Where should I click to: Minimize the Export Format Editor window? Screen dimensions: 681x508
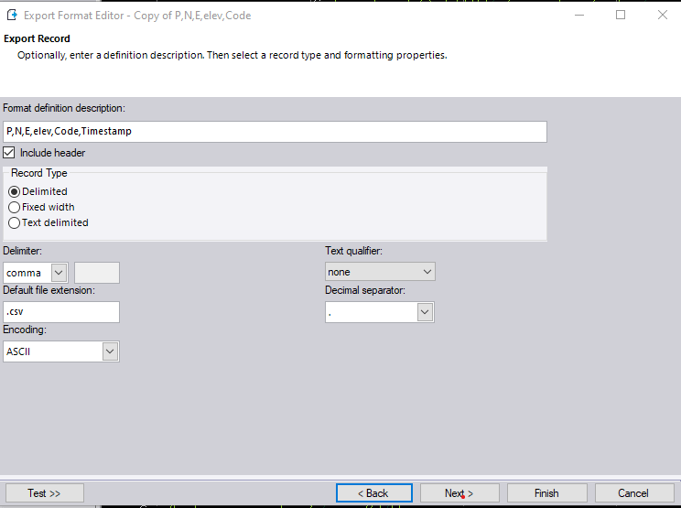point(579,16)
